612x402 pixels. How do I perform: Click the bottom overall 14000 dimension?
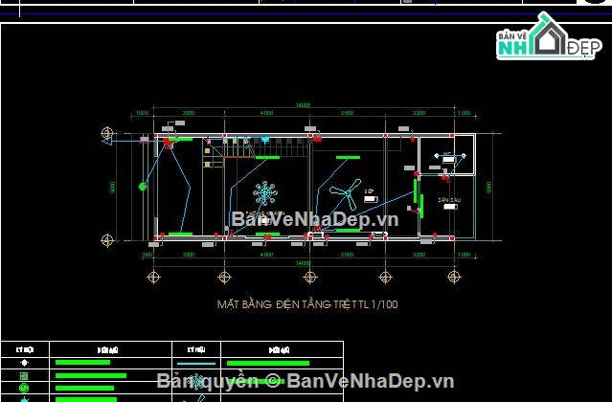(x=303, y=263)
